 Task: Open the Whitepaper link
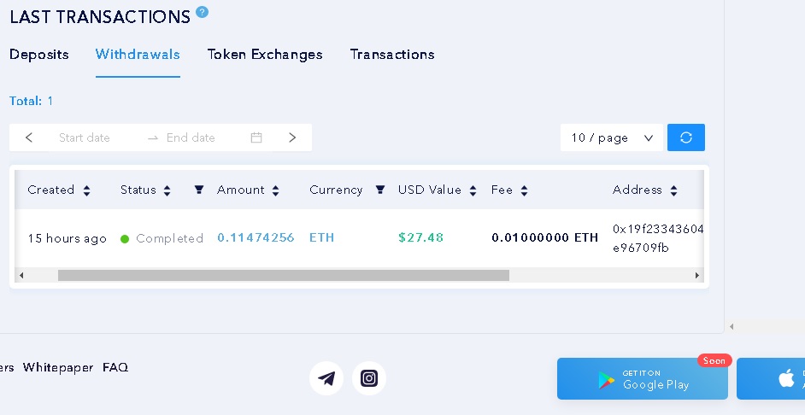click(x=58, y=367)
